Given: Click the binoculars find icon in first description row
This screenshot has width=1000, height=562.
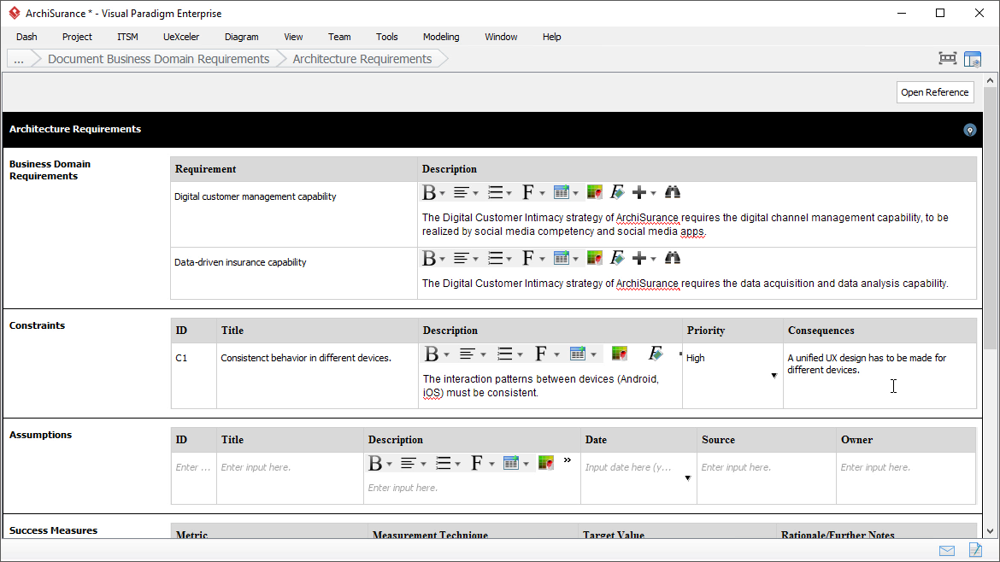Looking at the screenshot, I should click(673, 192).
